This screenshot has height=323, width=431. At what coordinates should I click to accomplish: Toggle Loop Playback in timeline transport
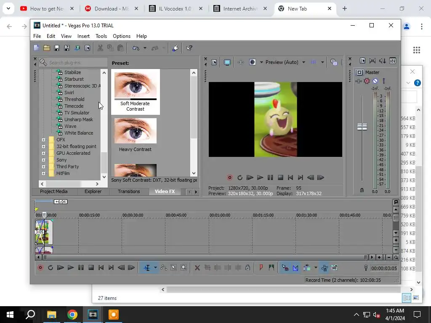click(51, 267)
